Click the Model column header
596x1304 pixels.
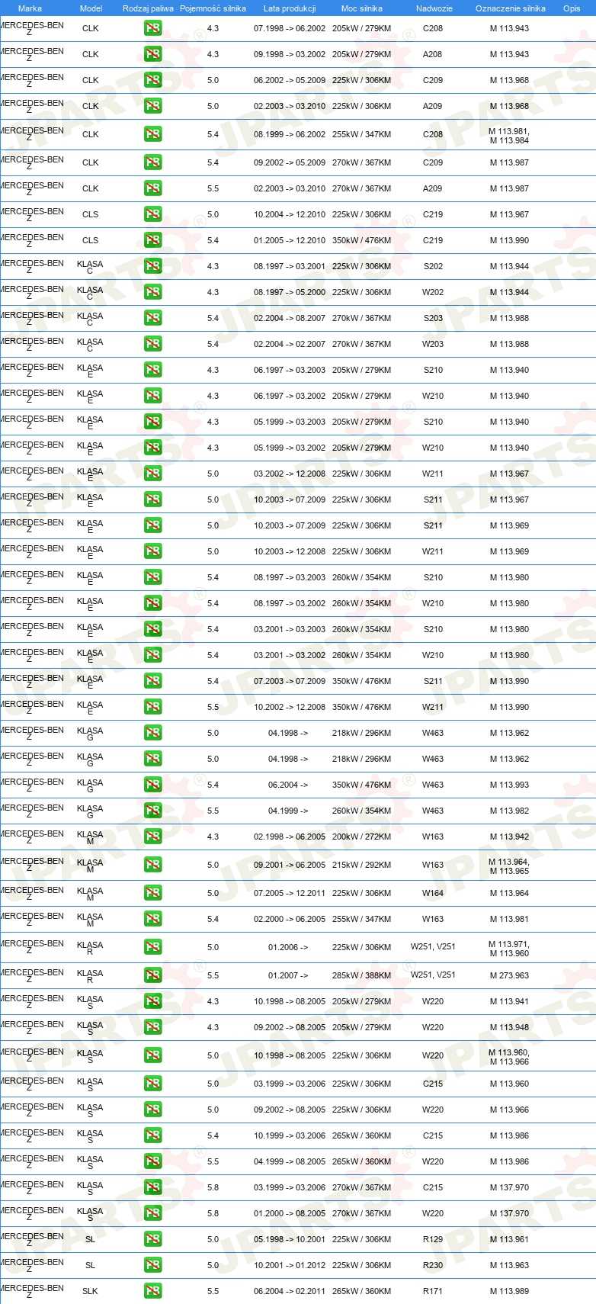tap(91, 8)
